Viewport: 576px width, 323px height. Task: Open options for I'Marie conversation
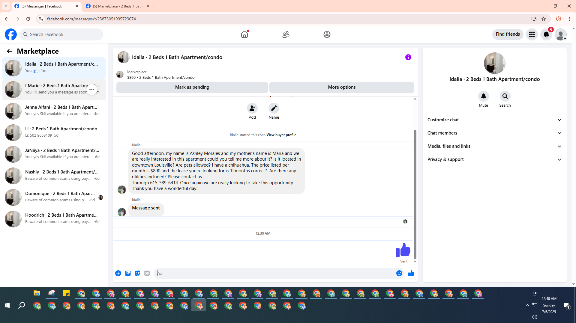tap(92, 90)
